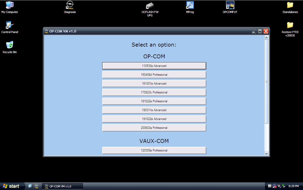Image resolution: width=303 pixels, height=190 pixels.
Task: Click the scrollbar down arrow
Action: click(267, 154)
